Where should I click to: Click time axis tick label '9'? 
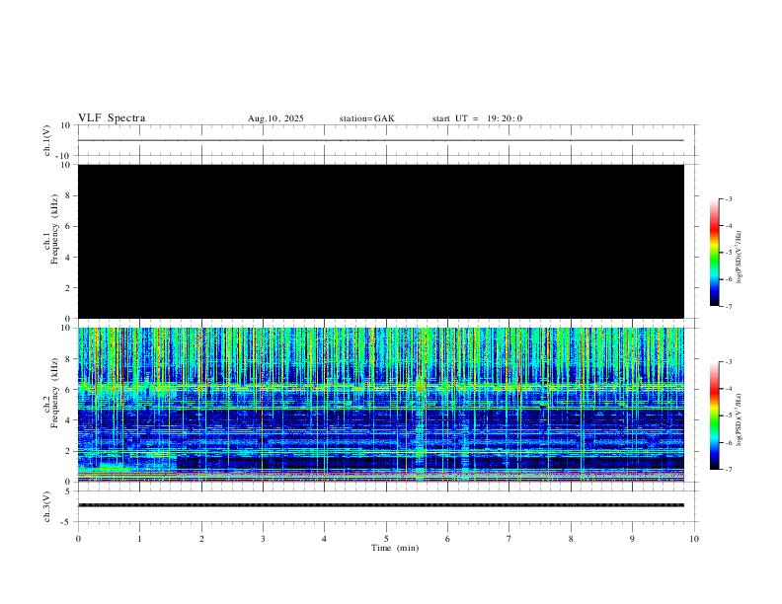[x=632, y=539]
